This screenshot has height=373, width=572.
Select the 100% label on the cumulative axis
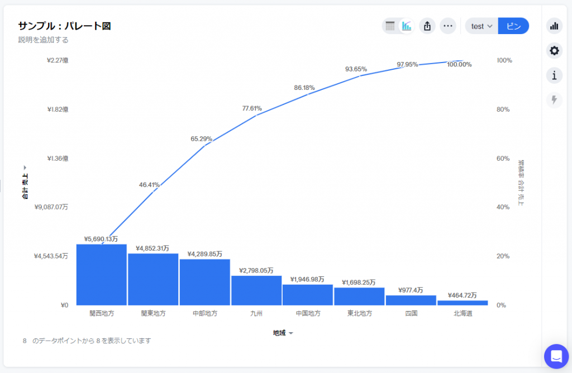pos(503,60)
